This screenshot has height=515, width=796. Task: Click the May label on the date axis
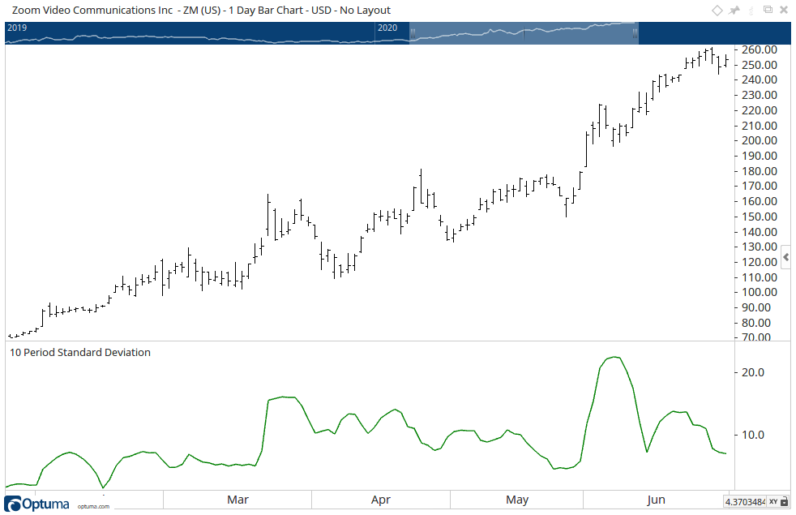pos(517,500)
